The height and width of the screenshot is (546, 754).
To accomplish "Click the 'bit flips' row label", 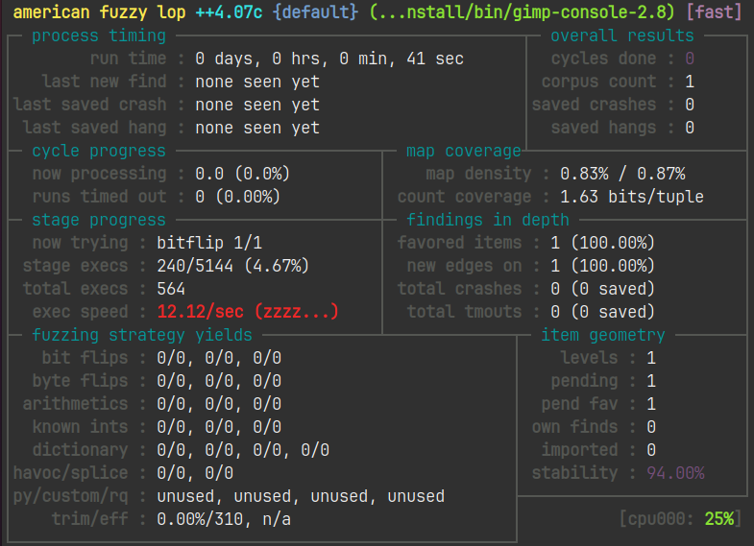I will pos(85,358).
